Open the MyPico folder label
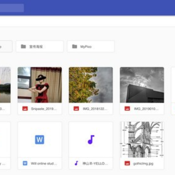This screenshot has width=175, height=175. (x=86, y=47)
